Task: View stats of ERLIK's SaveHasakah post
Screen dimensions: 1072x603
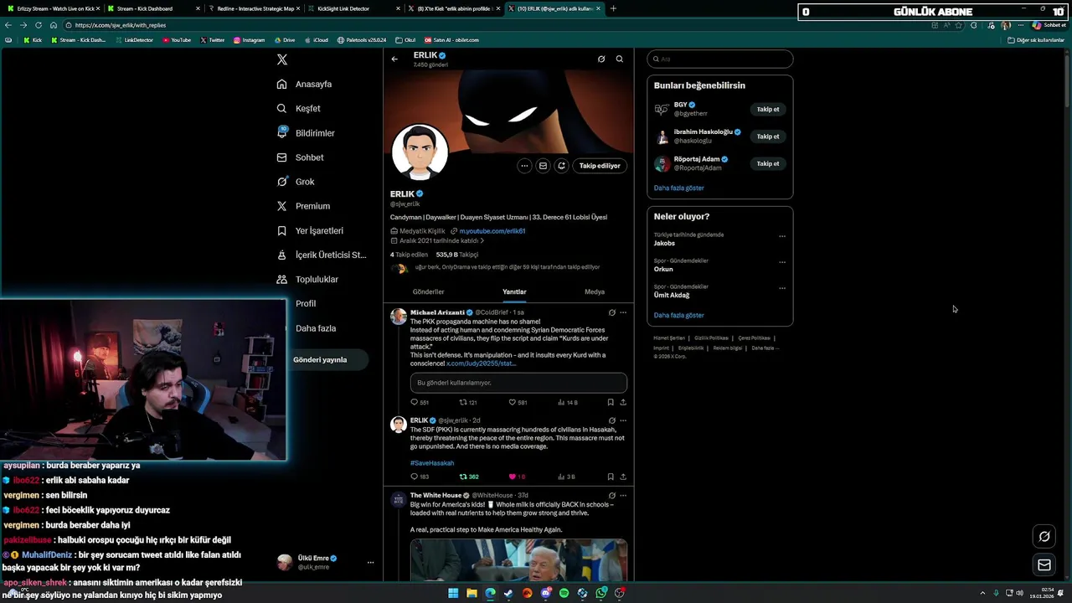Action: 567,477
